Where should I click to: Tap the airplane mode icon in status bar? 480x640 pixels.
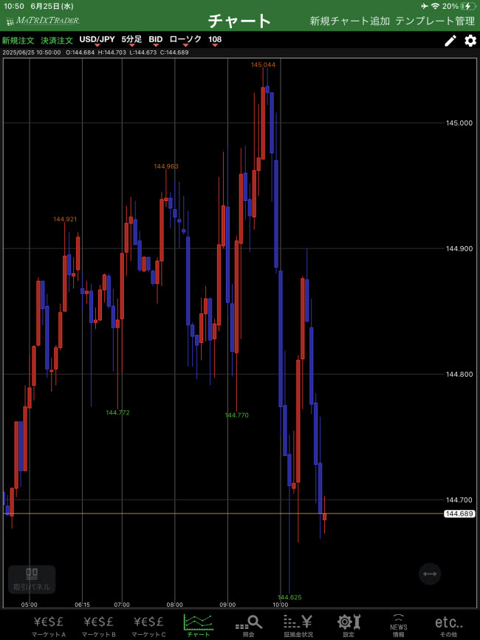(x=424, y=6)
